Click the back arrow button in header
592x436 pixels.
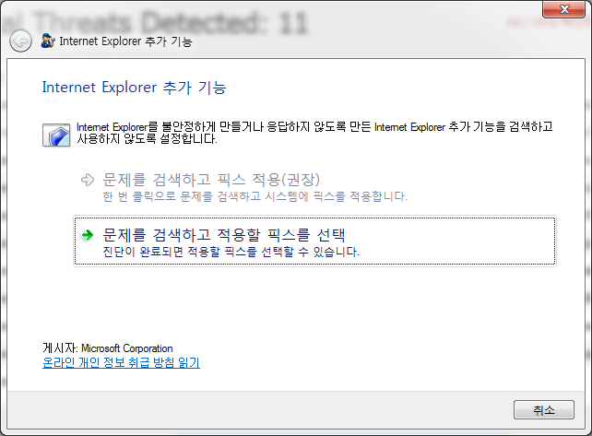point(20,41)
